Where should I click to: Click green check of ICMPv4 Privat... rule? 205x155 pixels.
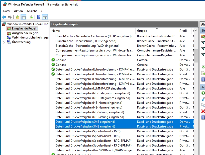pyautogui.click(x=53, y=74)
